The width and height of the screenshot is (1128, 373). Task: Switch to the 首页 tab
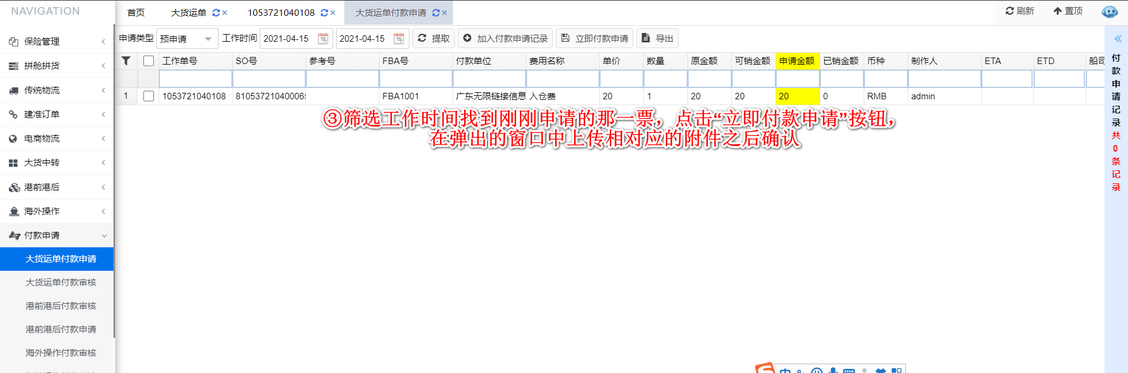[x=136, y=12]
